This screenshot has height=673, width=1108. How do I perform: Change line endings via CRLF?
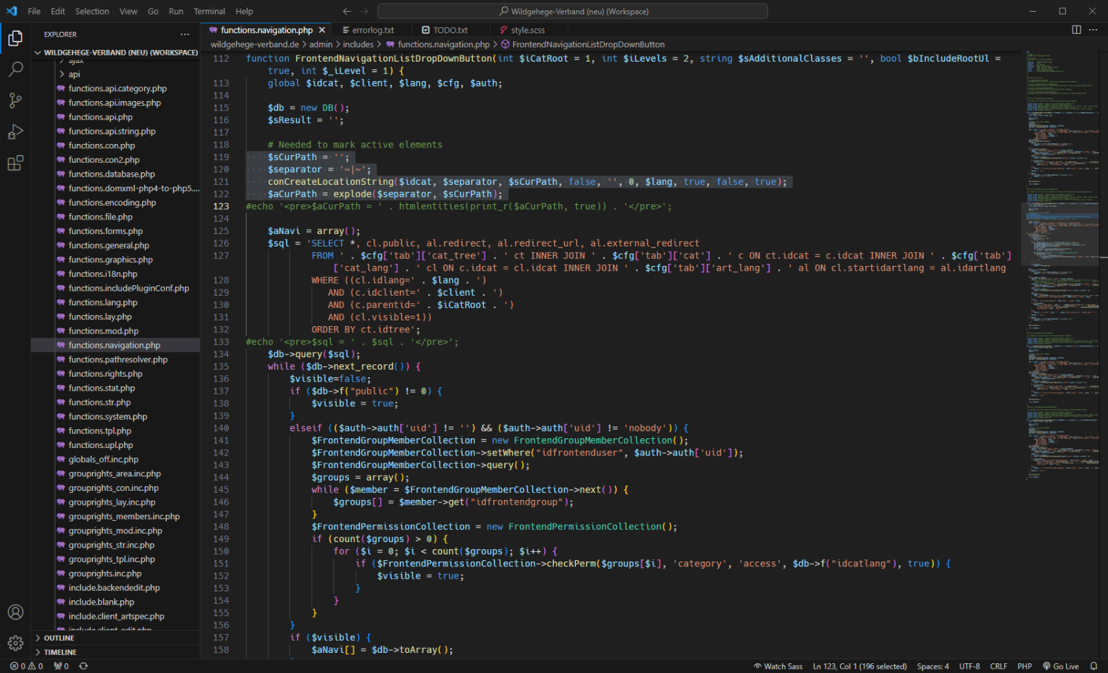[999, 666]
